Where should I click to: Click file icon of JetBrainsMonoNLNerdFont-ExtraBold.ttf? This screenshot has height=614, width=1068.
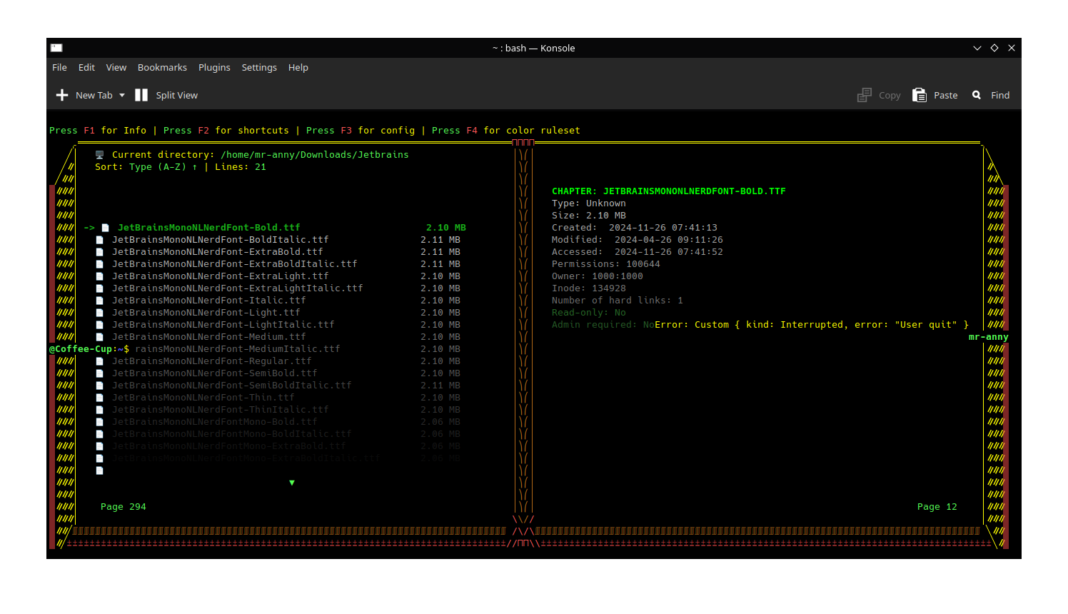(99, 252)
